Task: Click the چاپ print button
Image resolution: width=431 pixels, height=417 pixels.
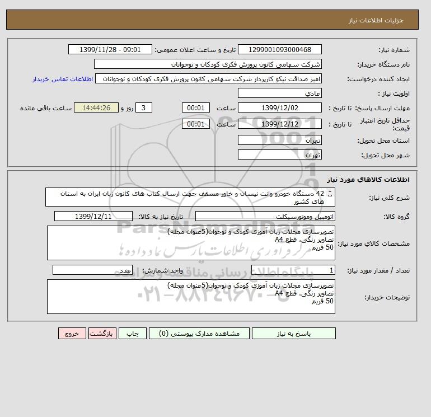Action: (133, 334)
